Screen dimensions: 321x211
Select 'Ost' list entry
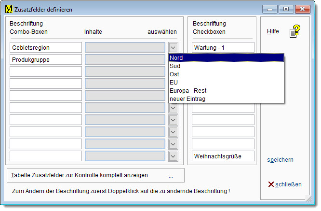(226, 74)
